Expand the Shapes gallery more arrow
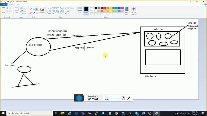The height and width of the screenshot is (116, 207). 66,14
